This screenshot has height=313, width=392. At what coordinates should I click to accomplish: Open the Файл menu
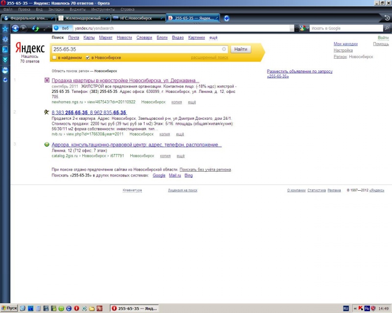(x=8, y=9)
